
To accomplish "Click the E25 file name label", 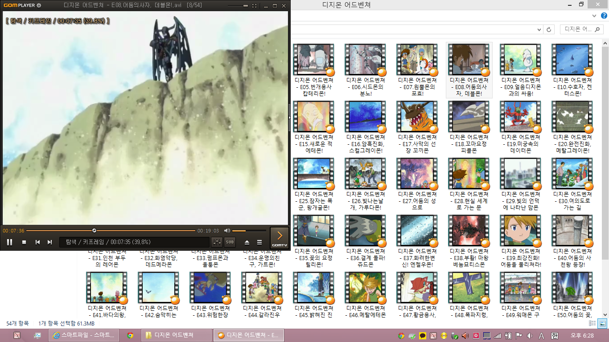I will click(x=314, y=201).
